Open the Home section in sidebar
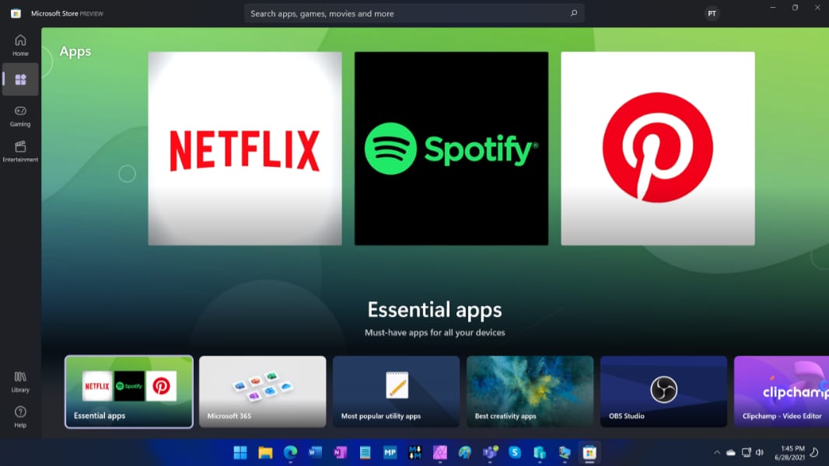Image resolution: width=829 pixels, height=466 pixels. click(20, 45)
